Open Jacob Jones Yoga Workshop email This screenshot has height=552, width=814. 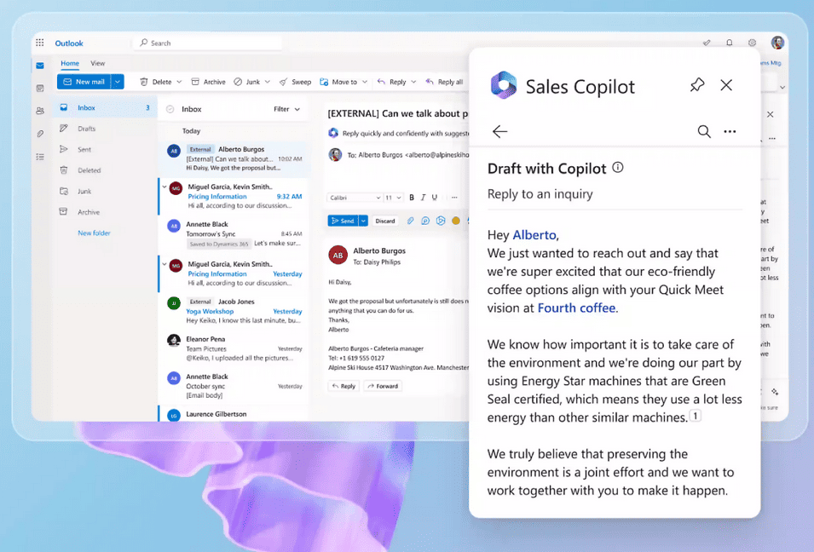tap(234, 311)
